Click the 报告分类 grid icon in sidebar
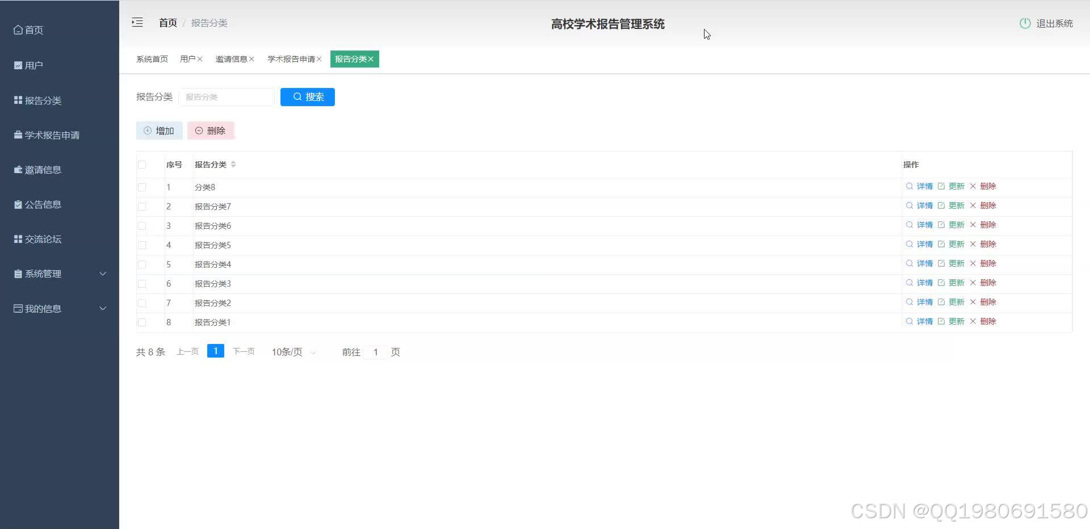Screen dimensions: 1090x529 [x=17, y=100]
